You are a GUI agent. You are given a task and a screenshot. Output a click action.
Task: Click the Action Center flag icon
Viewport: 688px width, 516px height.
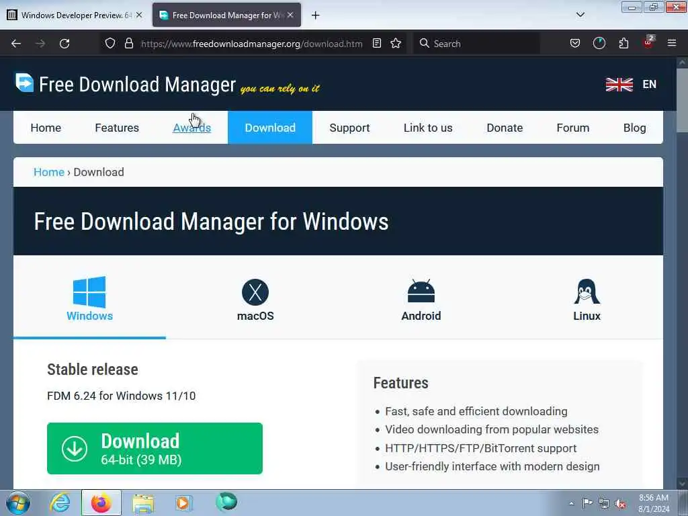[x=587, y=503]
